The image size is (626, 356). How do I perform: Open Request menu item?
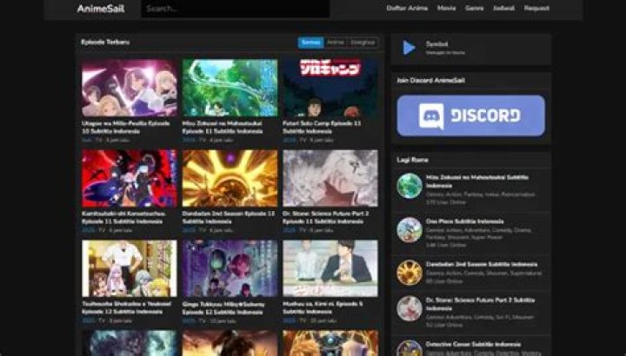tap(536, 8)
